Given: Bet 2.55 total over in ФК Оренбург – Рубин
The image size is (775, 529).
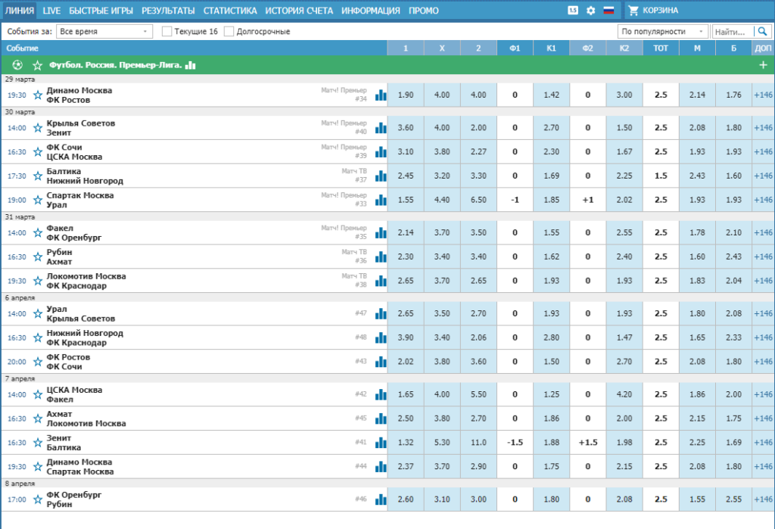Looking at the screenshot, I should [x=733, y=499].
